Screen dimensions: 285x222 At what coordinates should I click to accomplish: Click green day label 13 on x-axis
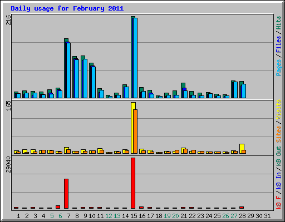pos(117,216)
